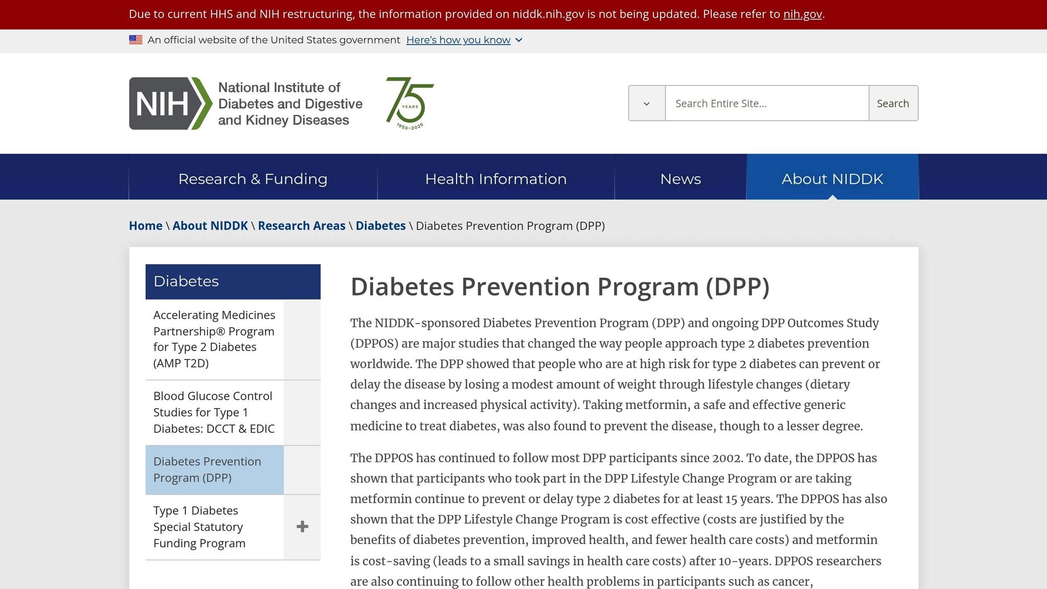This screenshot has width=1047, height=589.
Task: Click the 'Here's how you know' link
Action: click(459, 40)
